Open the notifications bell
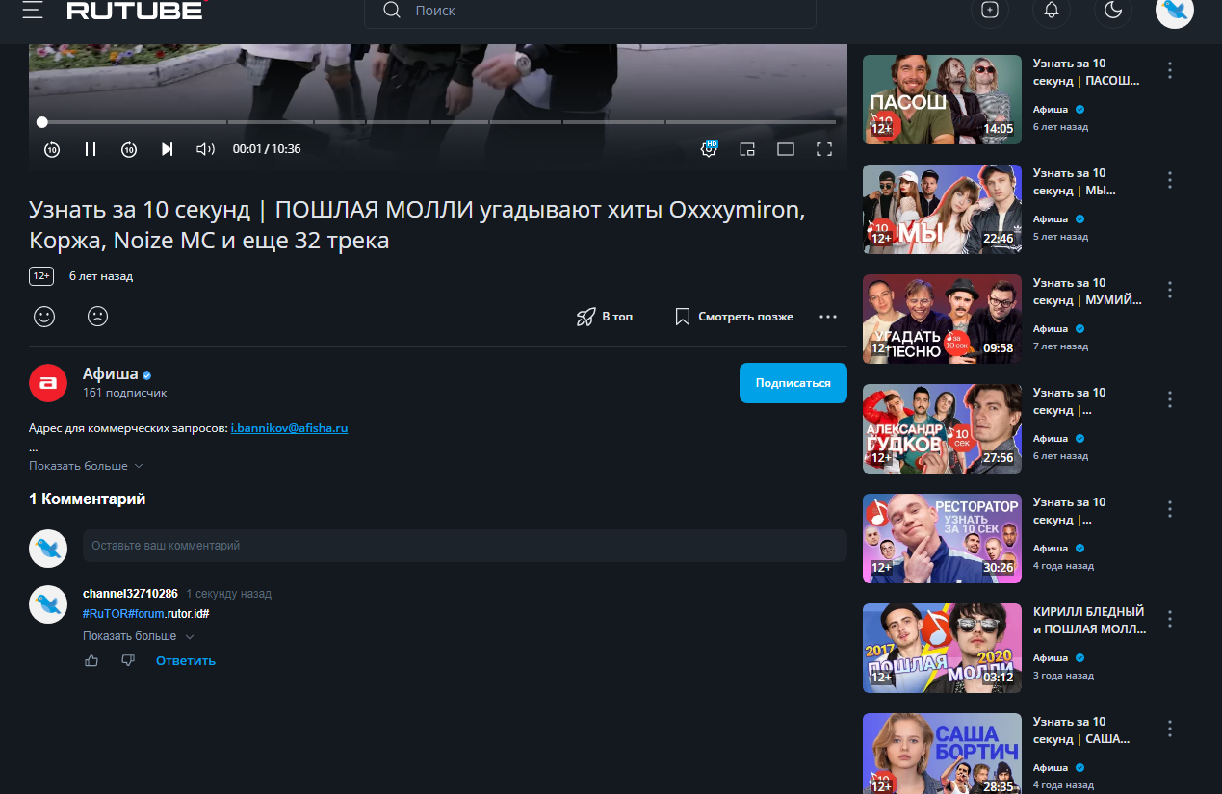Screen dimensions: 1222x794 click(1052, 10)
